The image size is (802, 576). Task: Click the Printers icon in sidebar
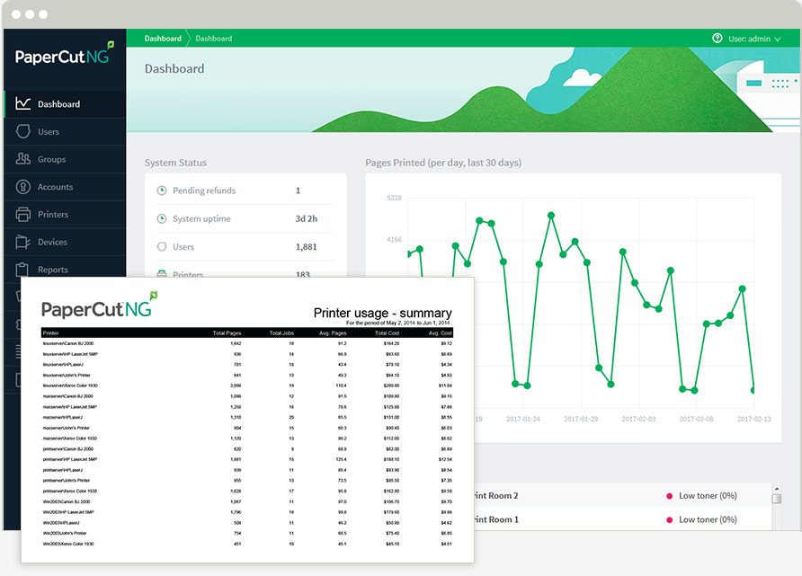tap(23, 215)
